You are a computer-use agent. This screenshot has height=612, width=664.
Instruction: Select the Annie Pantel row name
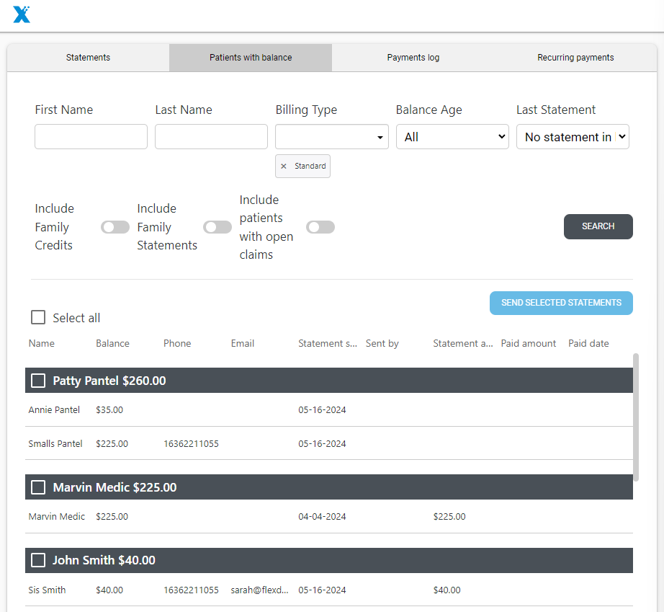coord(54,410)
